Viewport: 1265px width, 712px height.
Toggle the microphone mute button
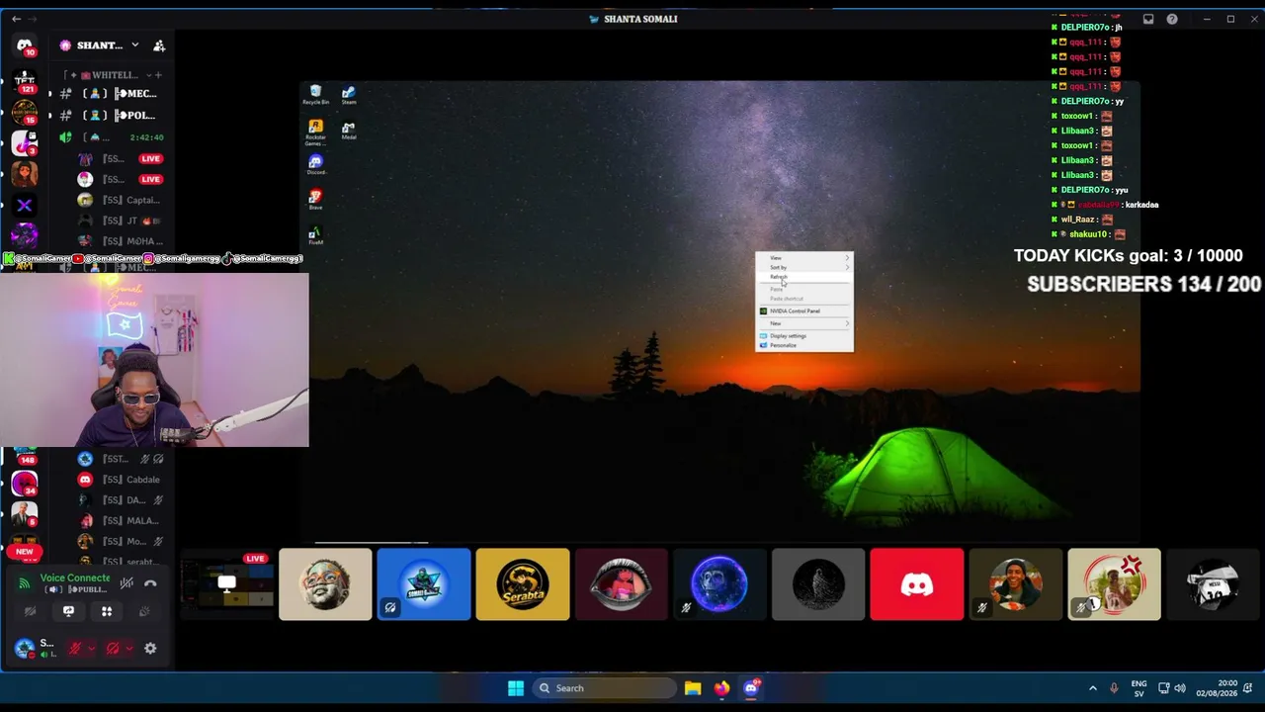pos(74,649)
